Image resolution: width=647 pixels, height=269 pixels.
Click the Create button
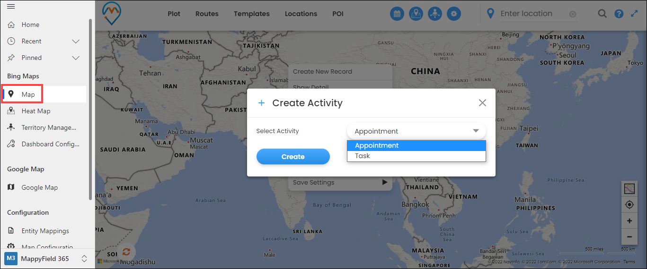[293, 157]
